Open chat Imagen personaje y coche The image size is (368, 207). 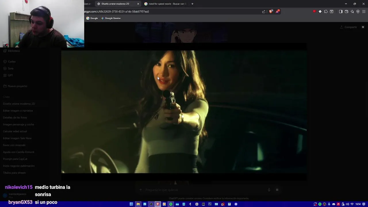(18, 124)
